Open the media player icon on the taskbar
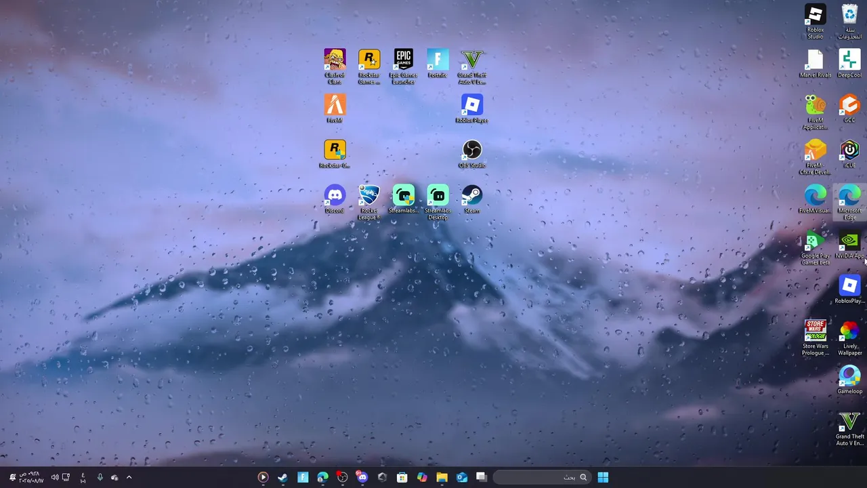Viewport: 867px width, 488px height. pyautogui.click(x=263, y=477)
